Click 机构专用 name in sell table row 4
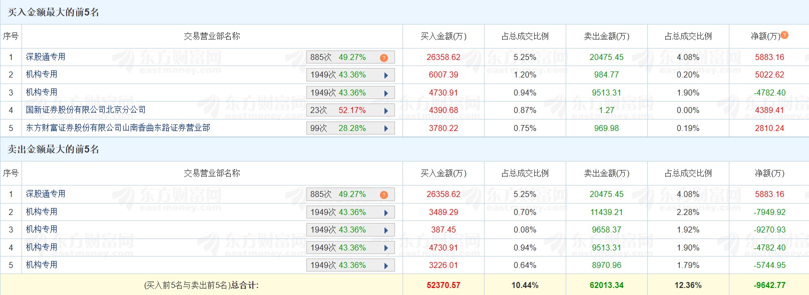Image resolution: width=809 pixels, height=295 pixels. coord(42,247)
